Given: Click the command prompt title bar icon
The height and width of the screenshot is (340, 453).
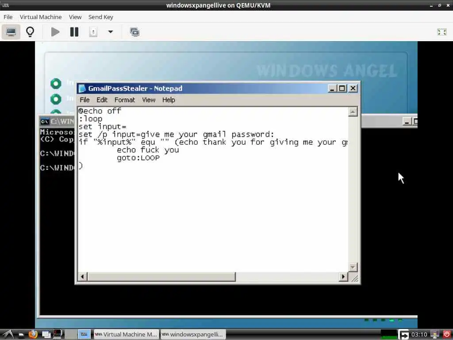Looking at the screenshot, I should 45,121.
